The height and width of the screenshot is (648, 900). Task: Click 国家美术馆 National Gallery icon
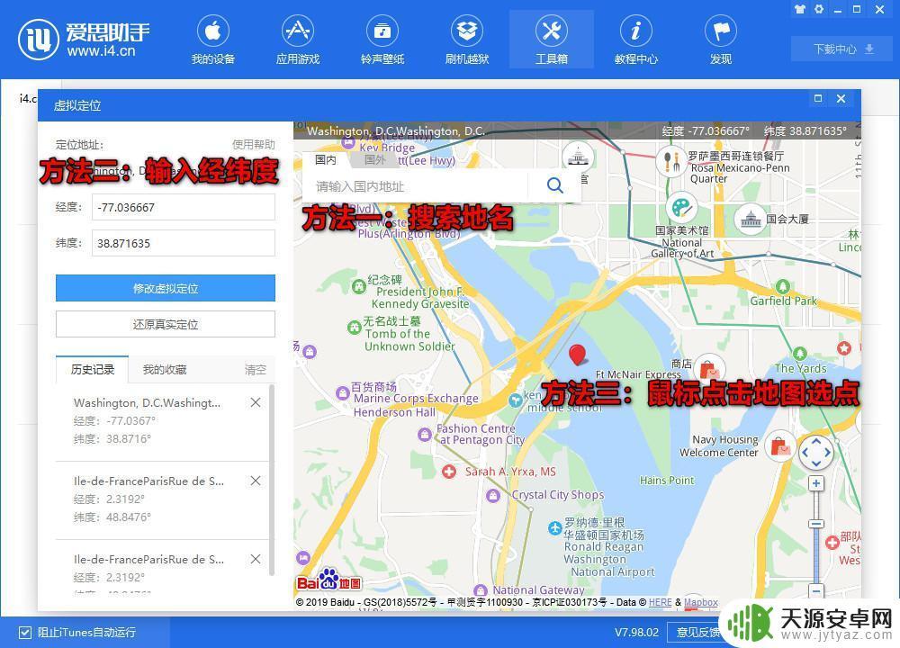point(681,207)
